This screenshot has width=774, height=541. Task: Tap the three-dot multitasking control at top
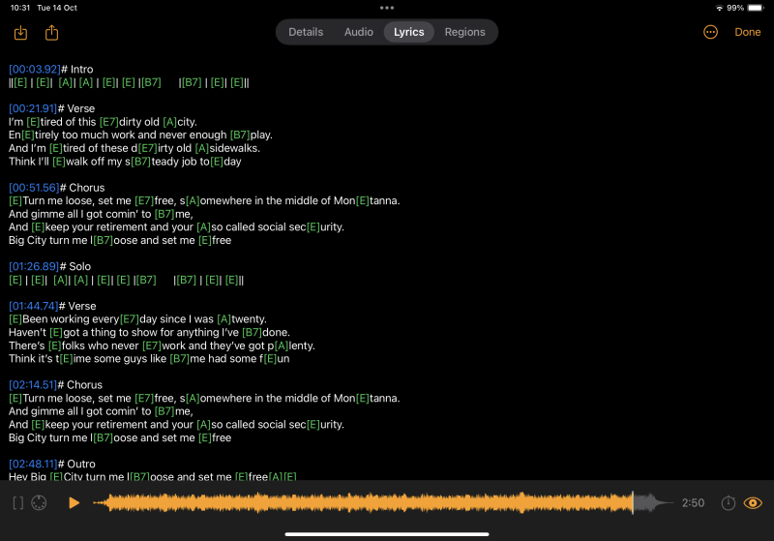click(387, 8)
